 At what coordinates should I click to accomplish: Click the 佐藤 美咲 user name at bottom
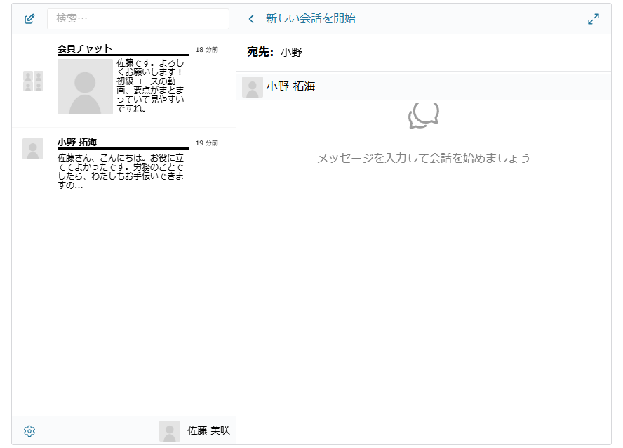(208, 430)
